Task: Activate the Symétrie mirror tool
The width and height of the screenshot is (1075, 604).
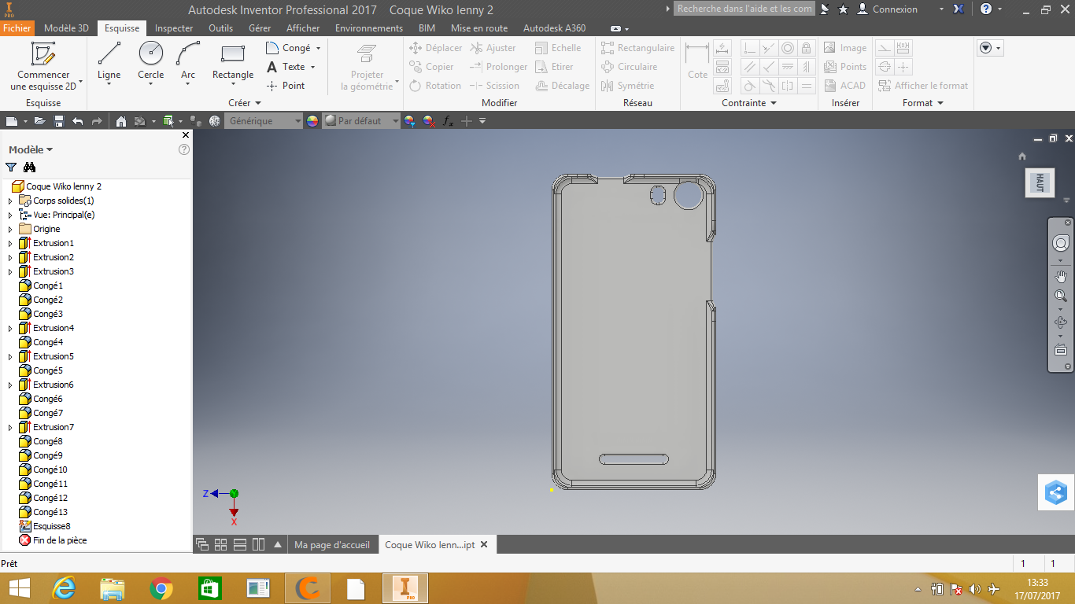Action: coord(627,86)
